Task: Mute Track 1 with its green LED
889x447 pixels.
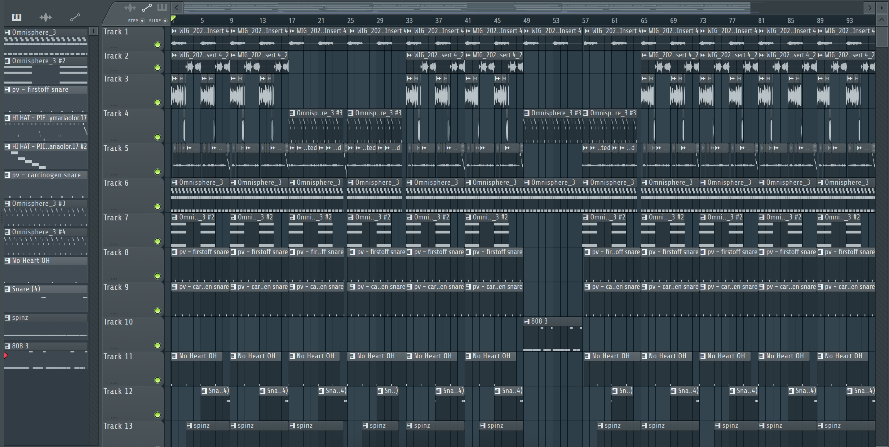Action: pos(157,45)
